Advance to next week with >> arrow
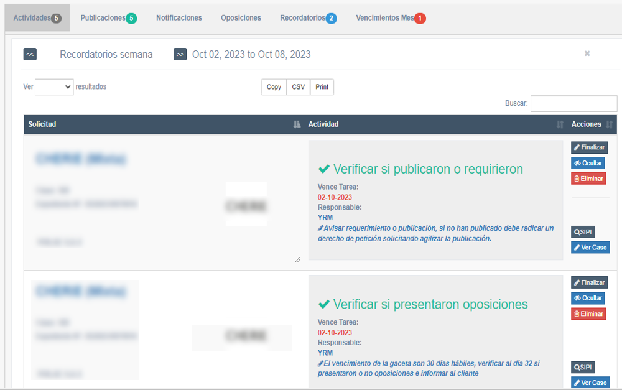 [x=180, y=54]
